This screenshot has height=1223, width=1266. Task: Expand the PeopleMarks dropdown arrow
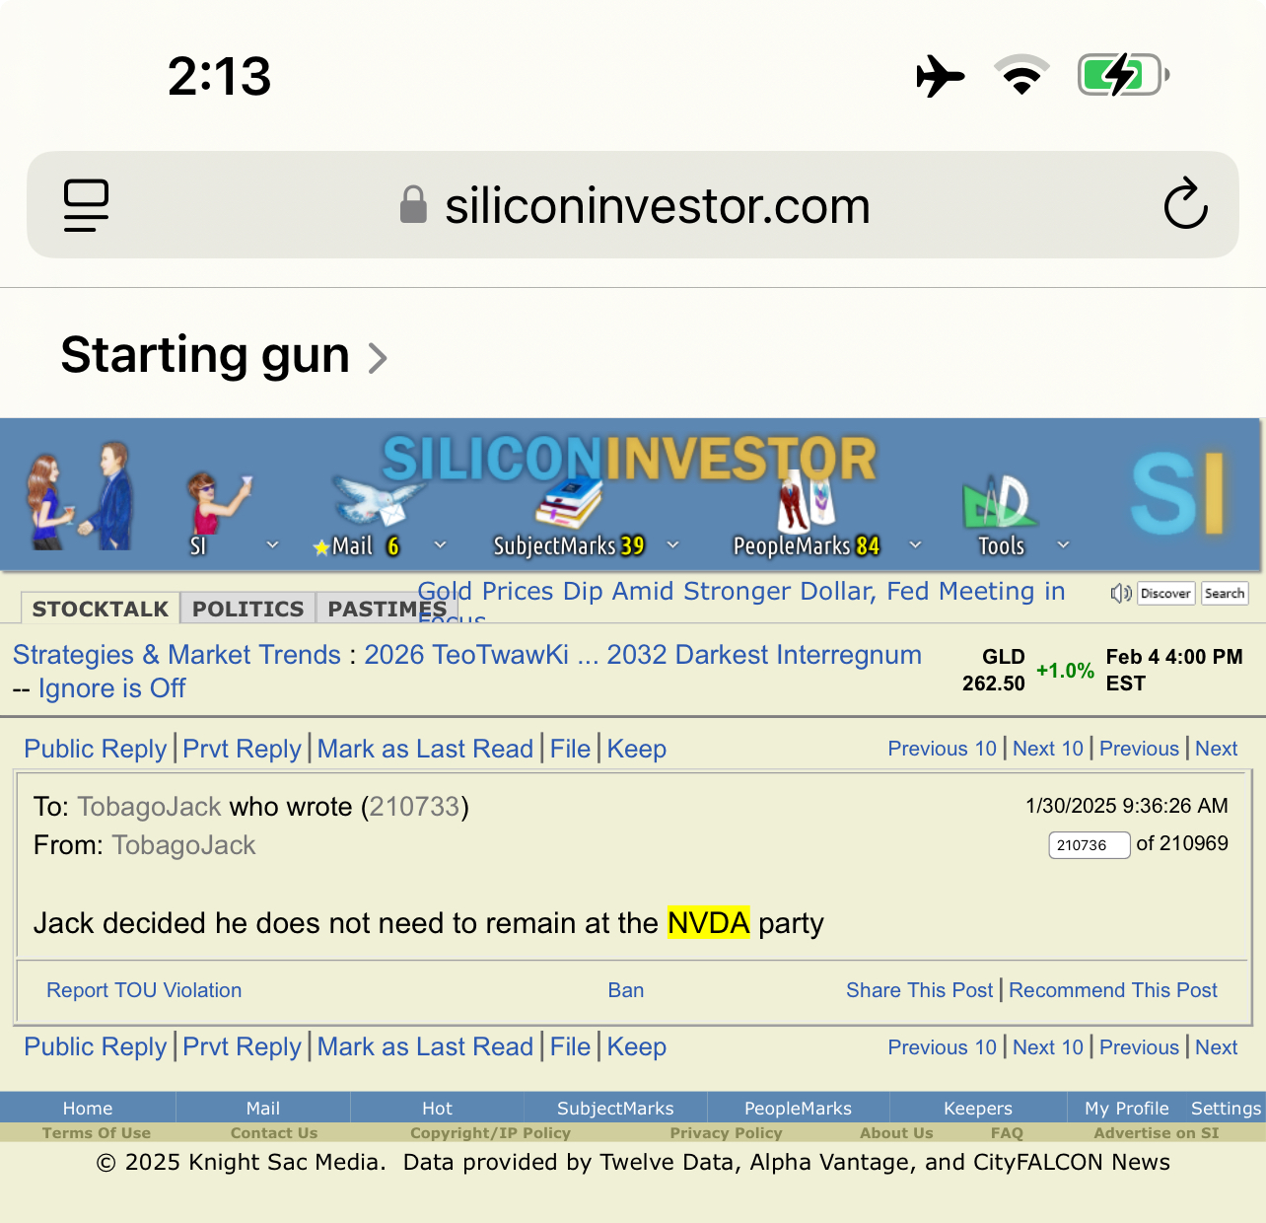(x=916, y=544)
